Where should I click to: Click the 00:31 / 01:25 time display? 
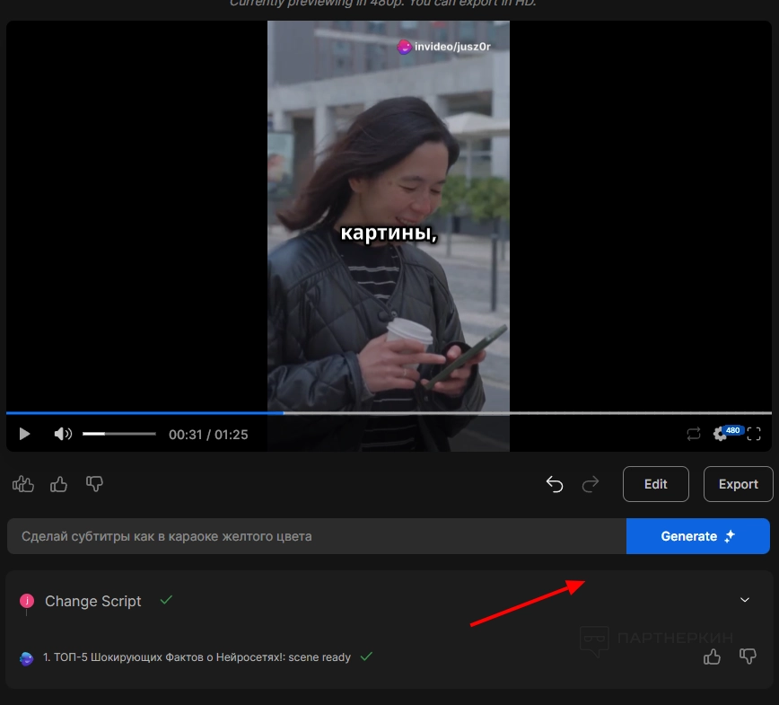pyautogui.click(x=208, y=435)
